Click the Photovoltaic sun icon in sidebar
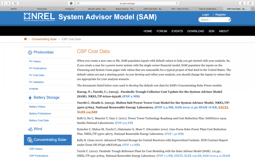Viewport: 255px width, 159px height. click(x=30, y=52)
